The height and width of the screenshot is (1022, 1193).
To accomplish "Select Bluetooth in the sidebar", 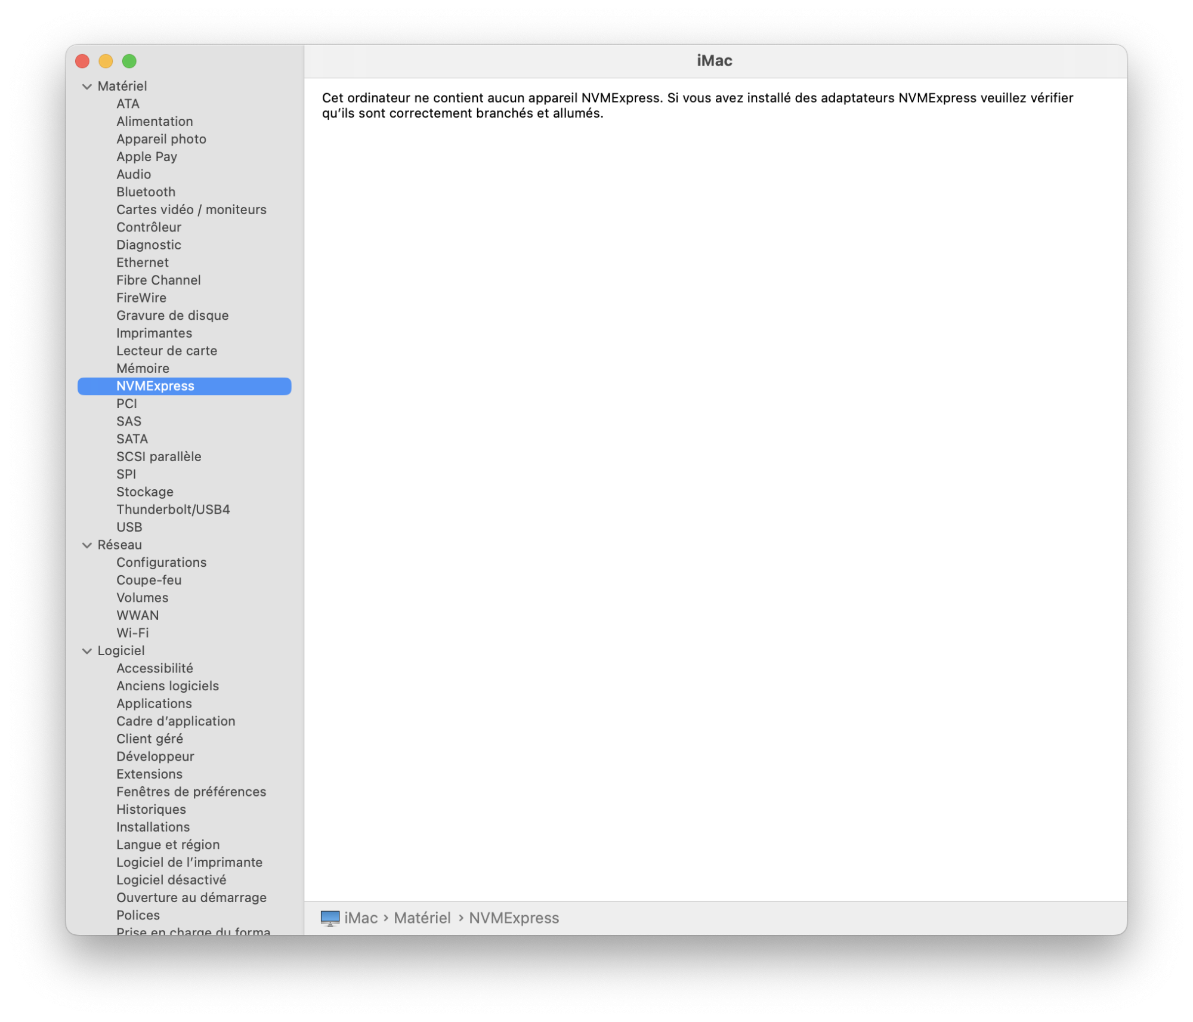I will tap(146, 192).
